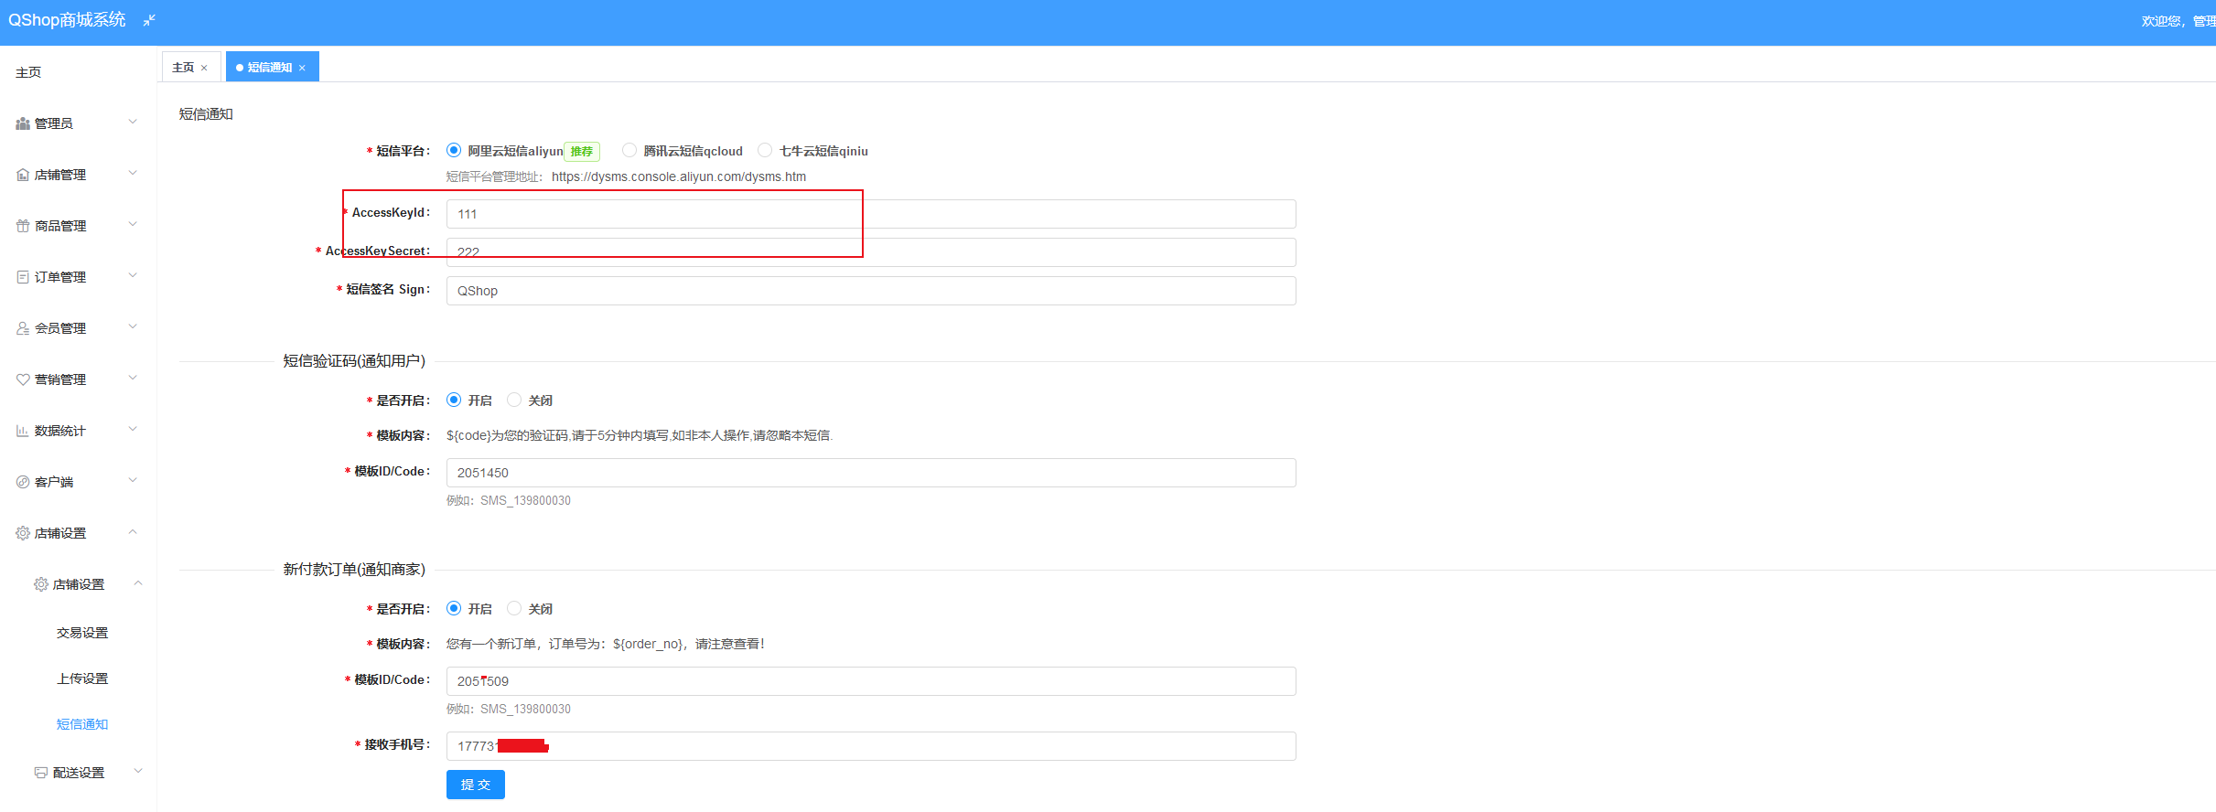The height and width of the screenshot is (812, 2216).
Task: Expand the 订单管理 menu chevron
Action: click(134, 275)
